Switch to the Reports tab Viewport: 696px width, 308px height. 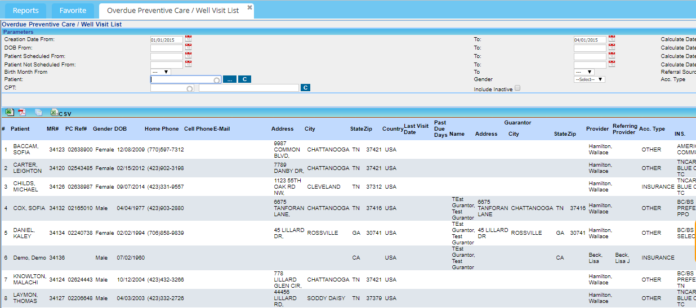tap(26, 11)
